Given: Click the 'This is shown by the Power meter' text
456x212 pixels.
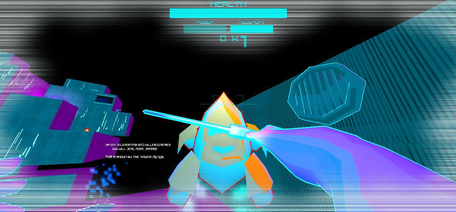Looking at the screenshot, I should point(134,157).
